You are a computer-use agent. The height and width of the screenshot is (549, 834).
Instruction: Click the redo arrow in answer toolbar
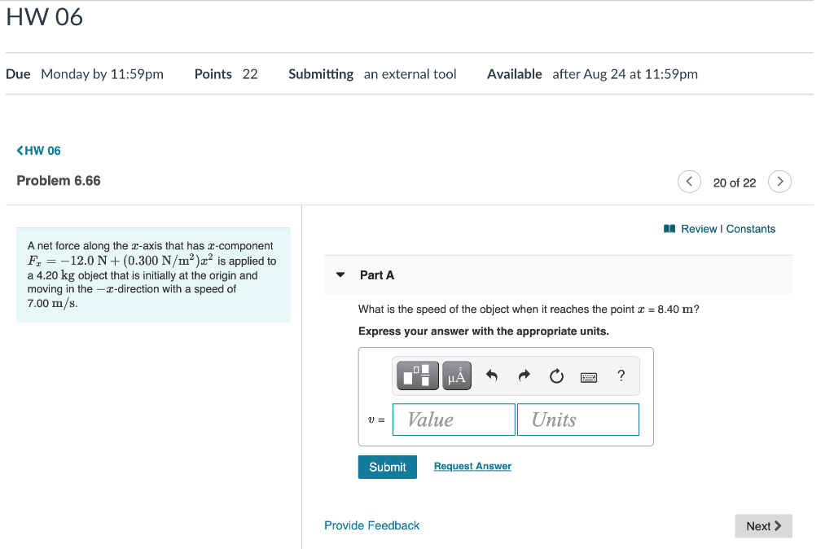524,376
